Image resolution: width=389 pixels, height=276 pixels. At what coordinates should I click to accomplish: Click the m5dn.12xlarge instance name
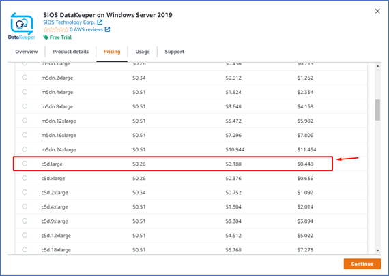[x=59, y=121]
